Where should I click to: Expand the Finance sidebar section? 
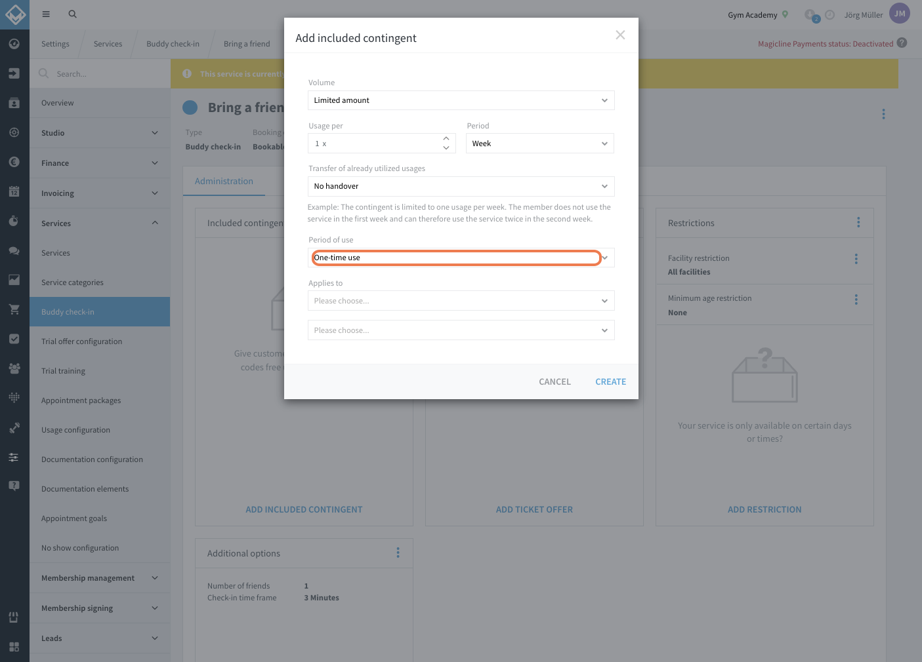pyautogui.click(x=100, y=163)
